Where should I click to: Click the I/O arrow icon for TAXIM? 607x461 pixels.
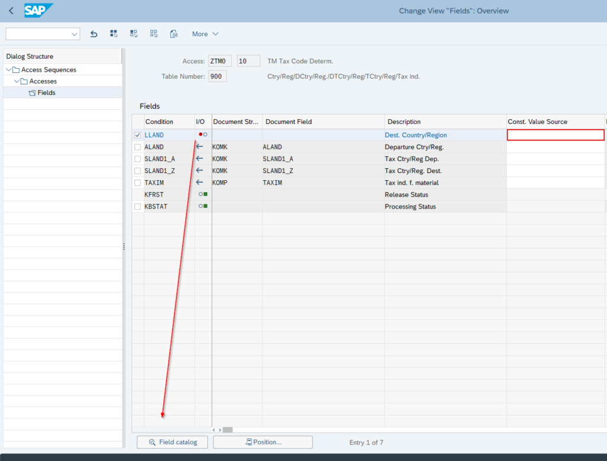point(199,183)
